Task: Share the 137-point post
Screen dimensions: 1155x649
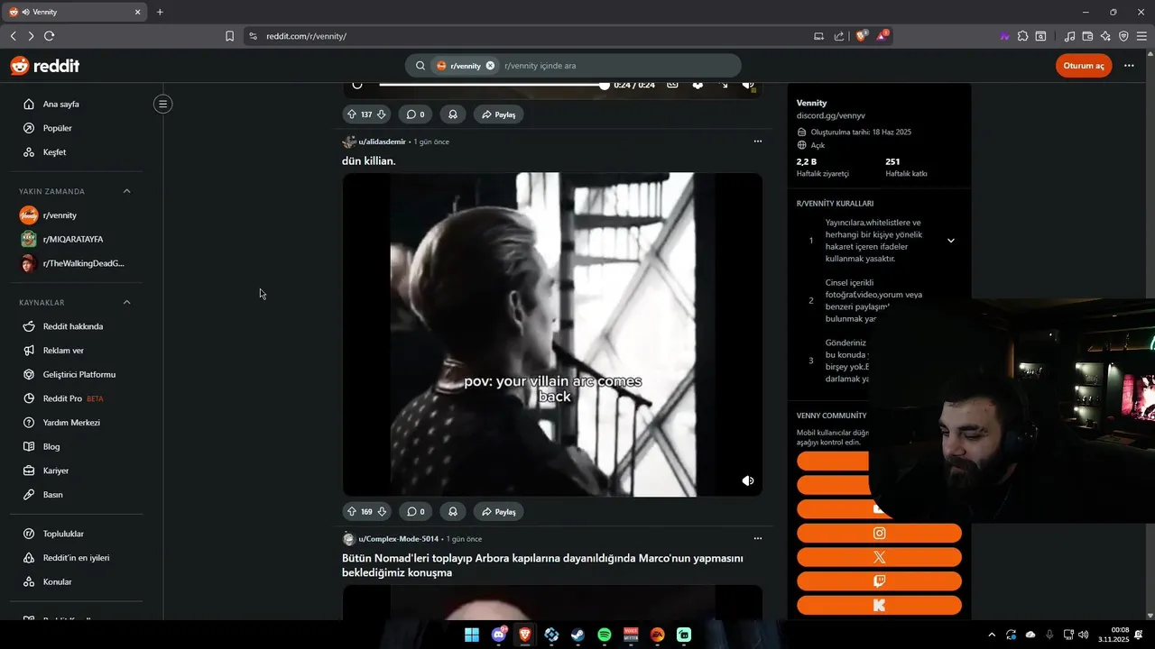Action: [498, 114]
